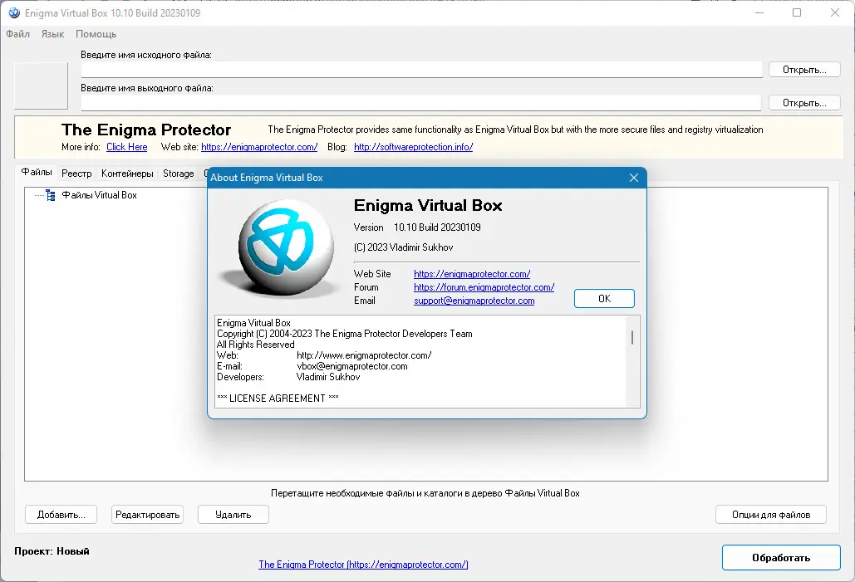Click 'The Enigma Protector' banner heading
Viewport: 855px width, 582px height.
(146, 130)
